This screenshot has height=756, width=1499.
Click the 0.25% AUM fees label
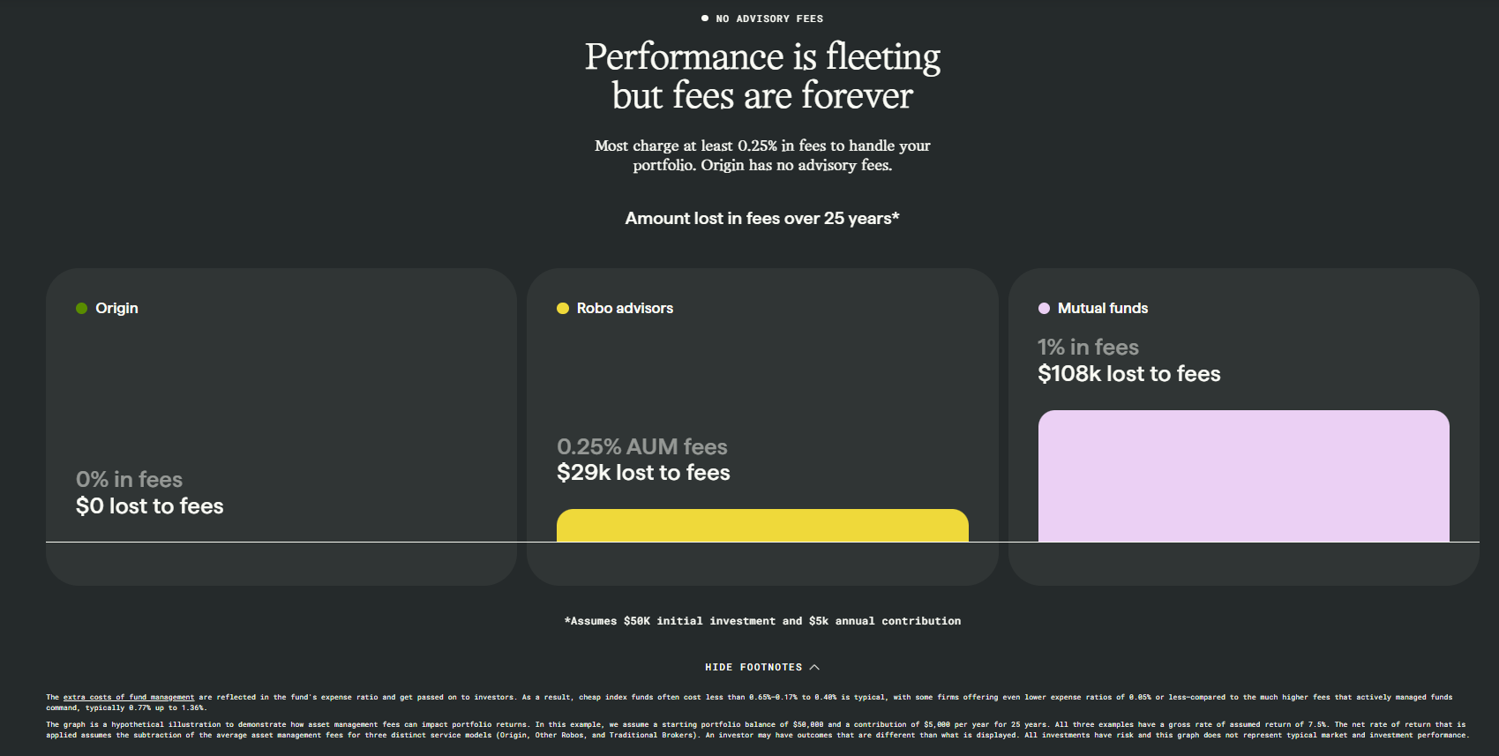642,446
